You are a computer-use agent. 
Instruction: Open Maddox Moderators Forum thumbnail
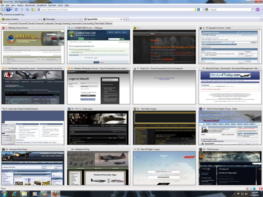[99, 87]
